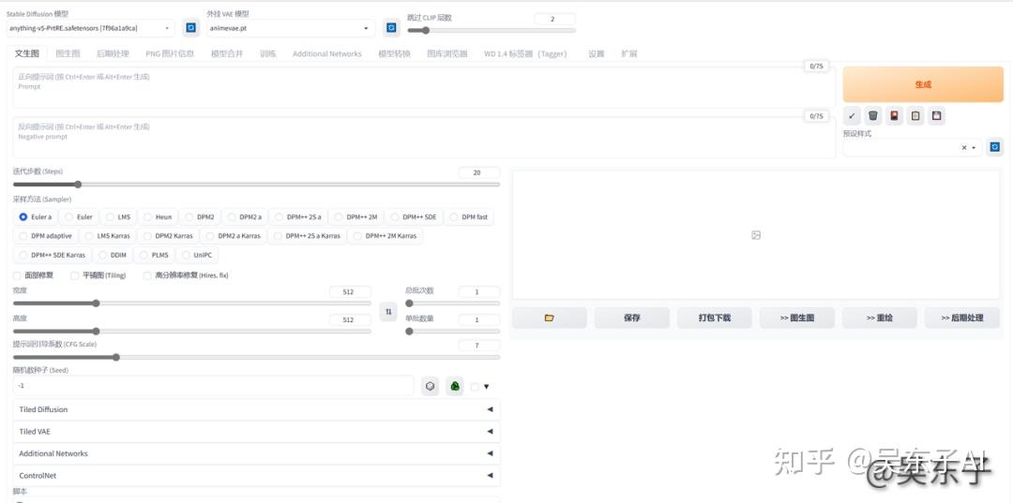Refresh the external VAE model list

pyautogui.click(x=391, y=28)
